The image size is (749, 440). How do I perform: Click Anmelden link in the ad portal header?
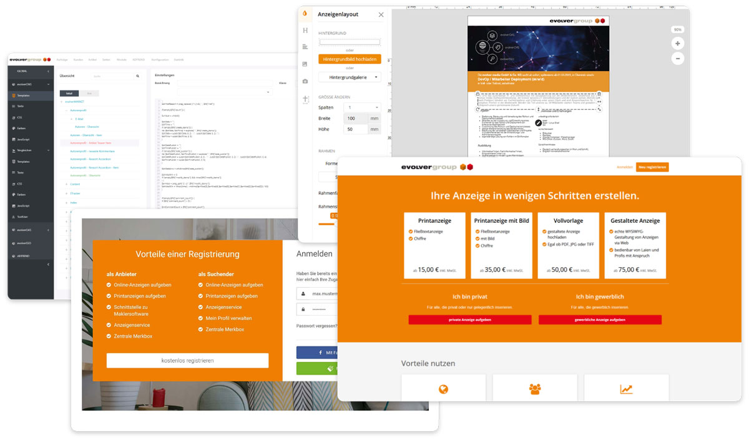pos(625,167)
